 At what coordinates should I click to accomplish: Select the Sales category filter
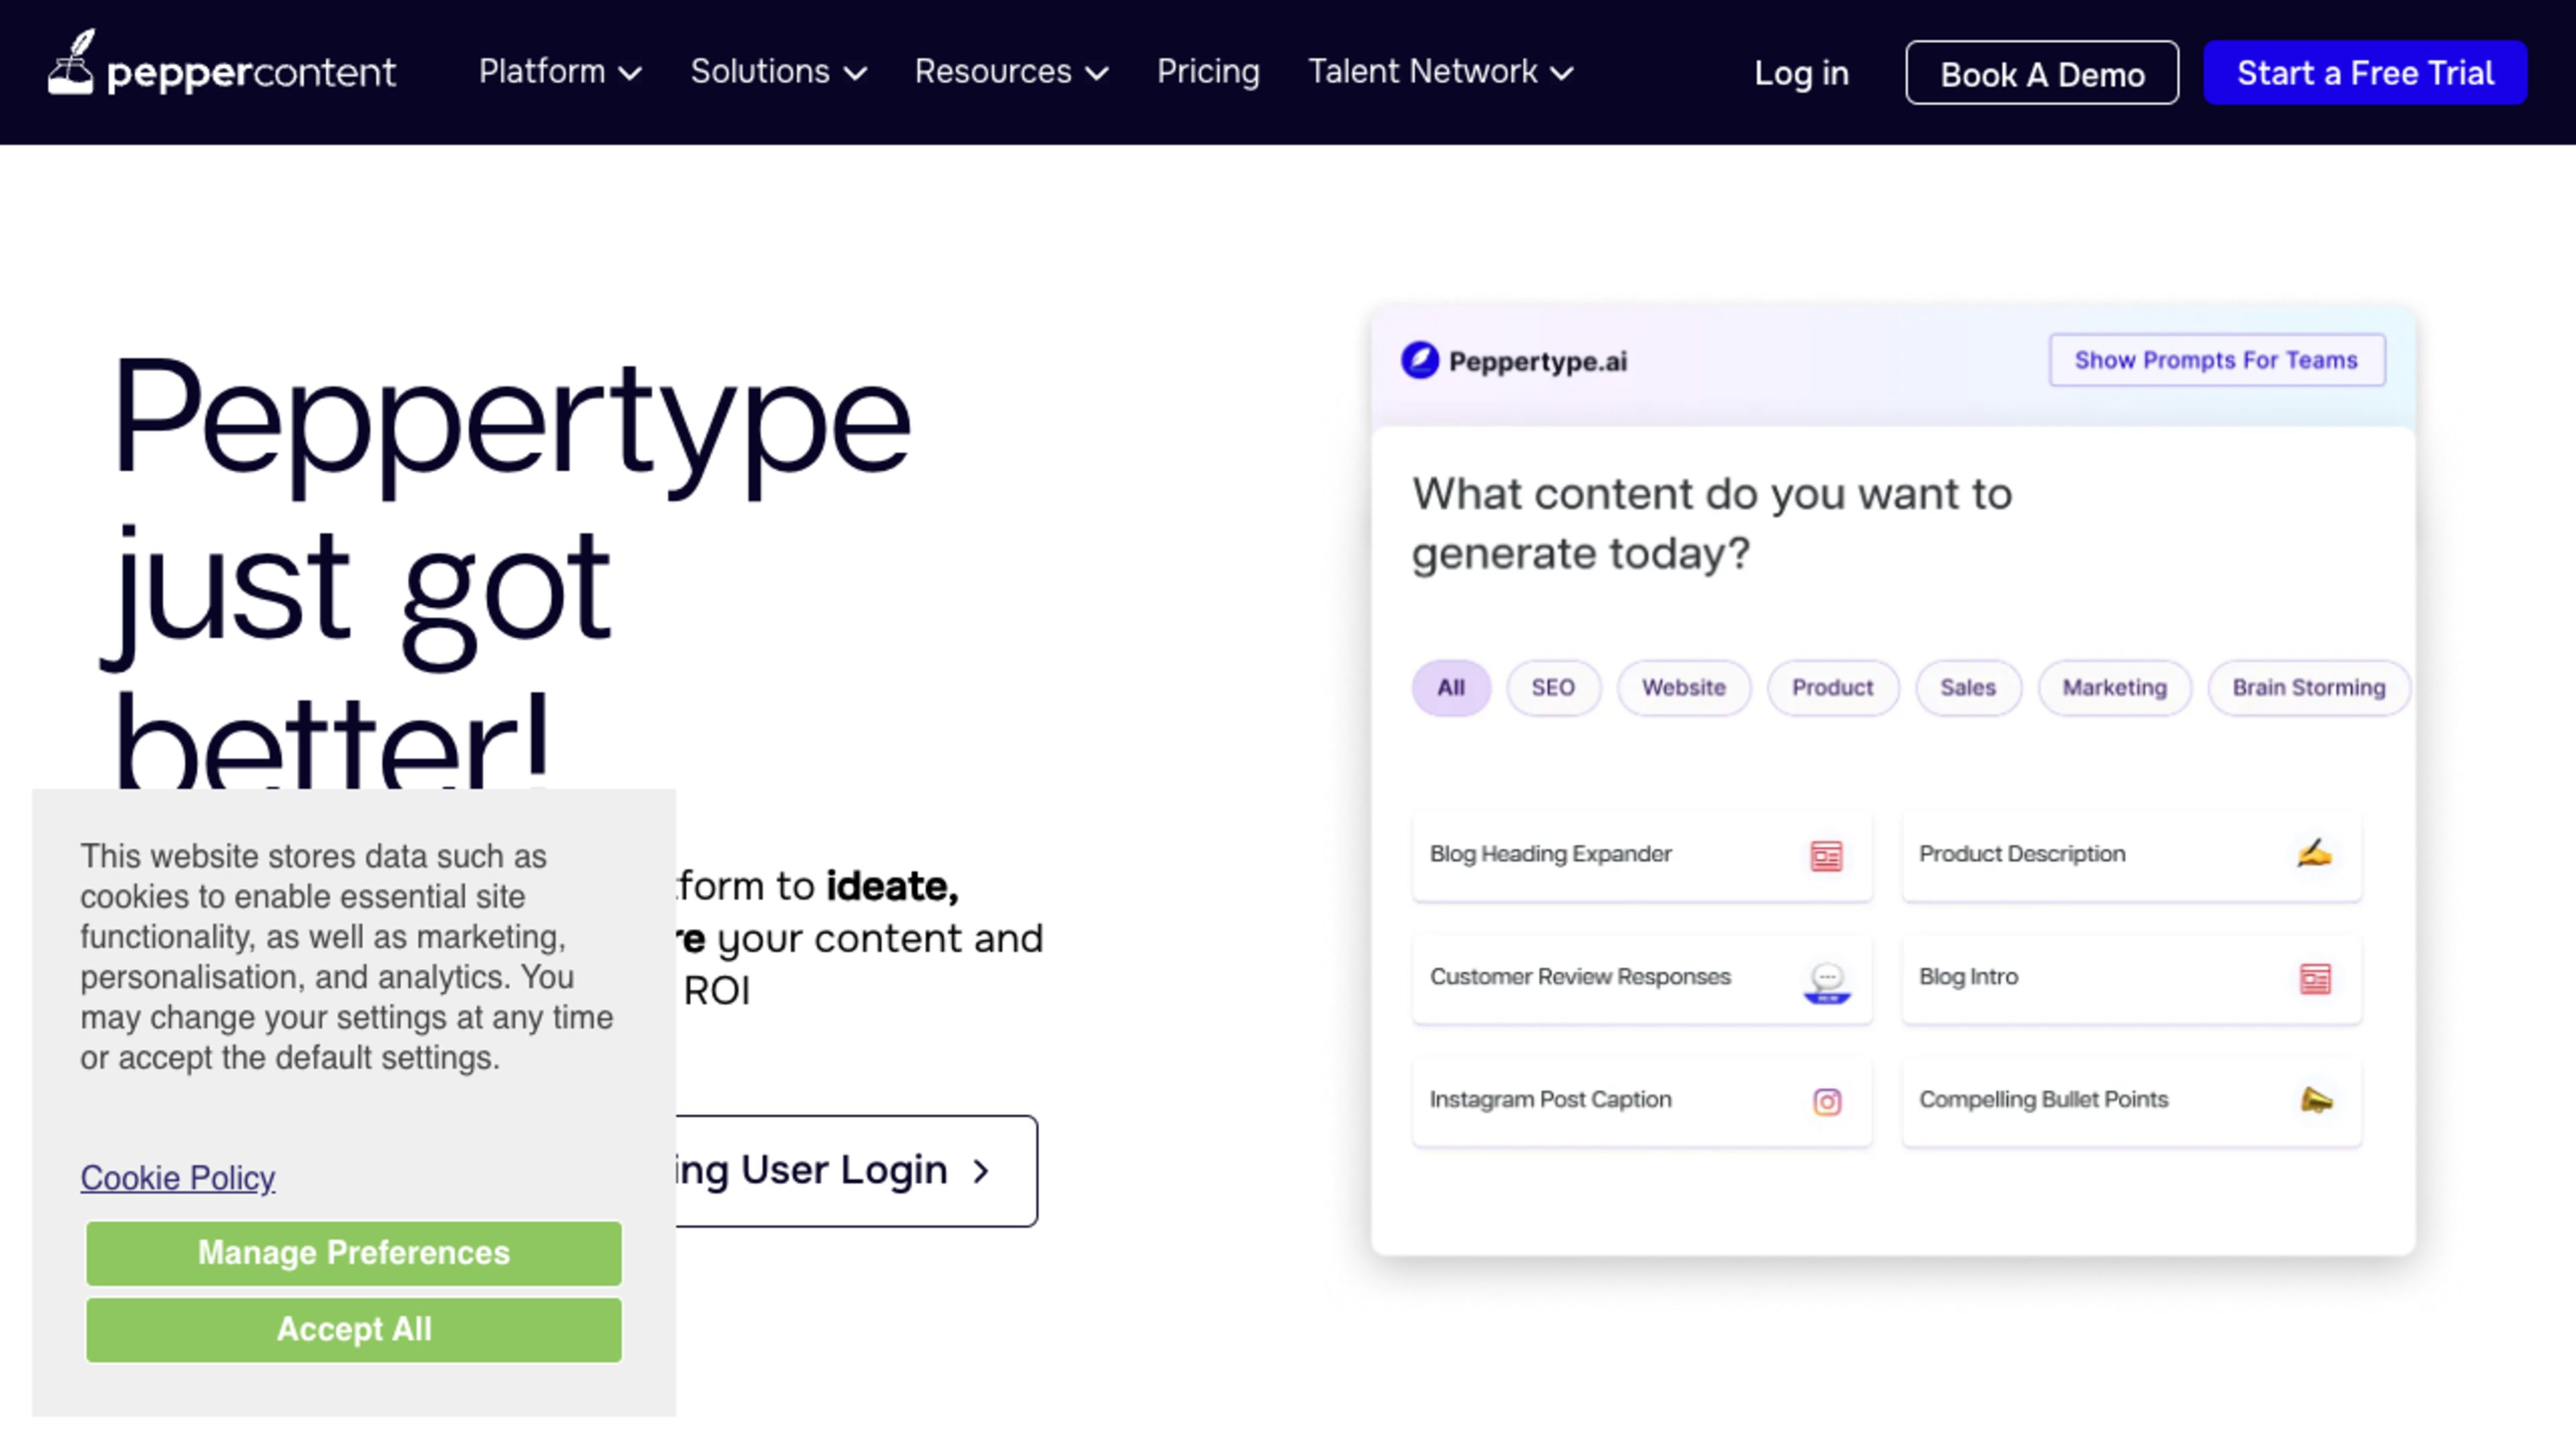tap(1968, 688)
